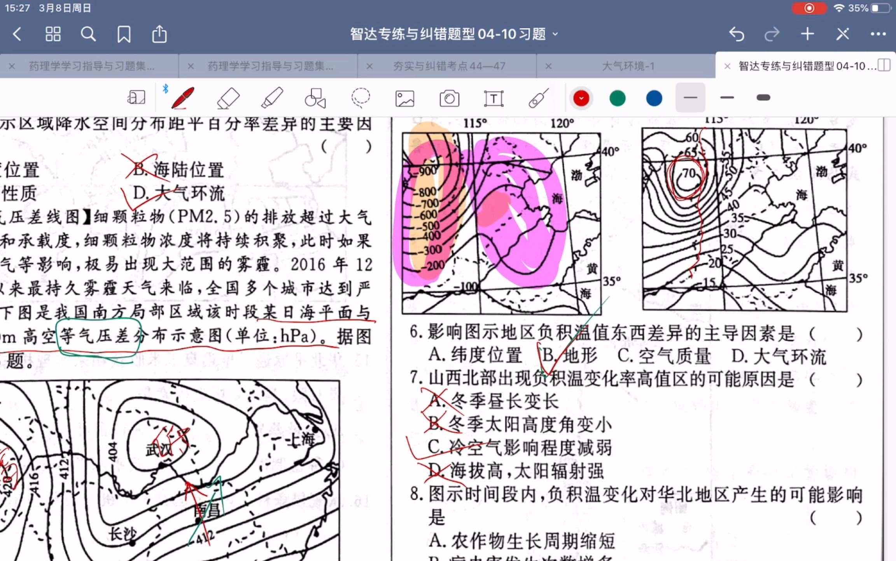
Task: Toggle split view beside the tabs
Action: (884, 65)
